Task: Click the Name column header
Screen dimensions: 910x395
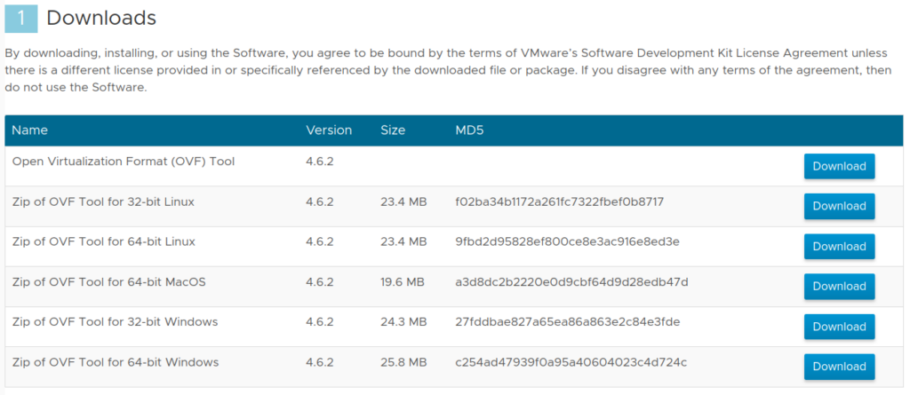Action: (x=30, y=130)
